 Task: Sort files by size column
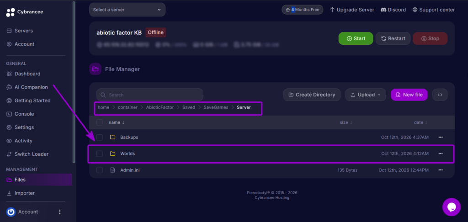point(346,122)
